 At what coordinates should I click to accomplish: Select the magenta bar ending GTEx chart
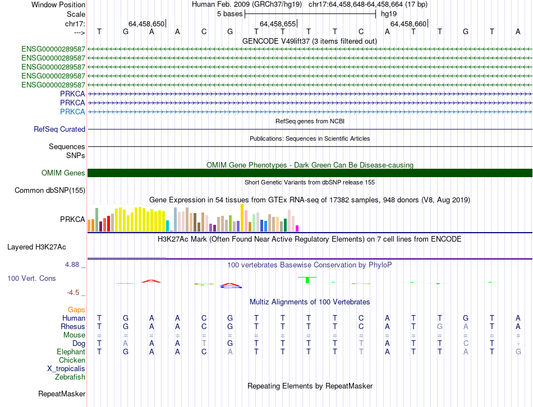(x=297, y=228)
